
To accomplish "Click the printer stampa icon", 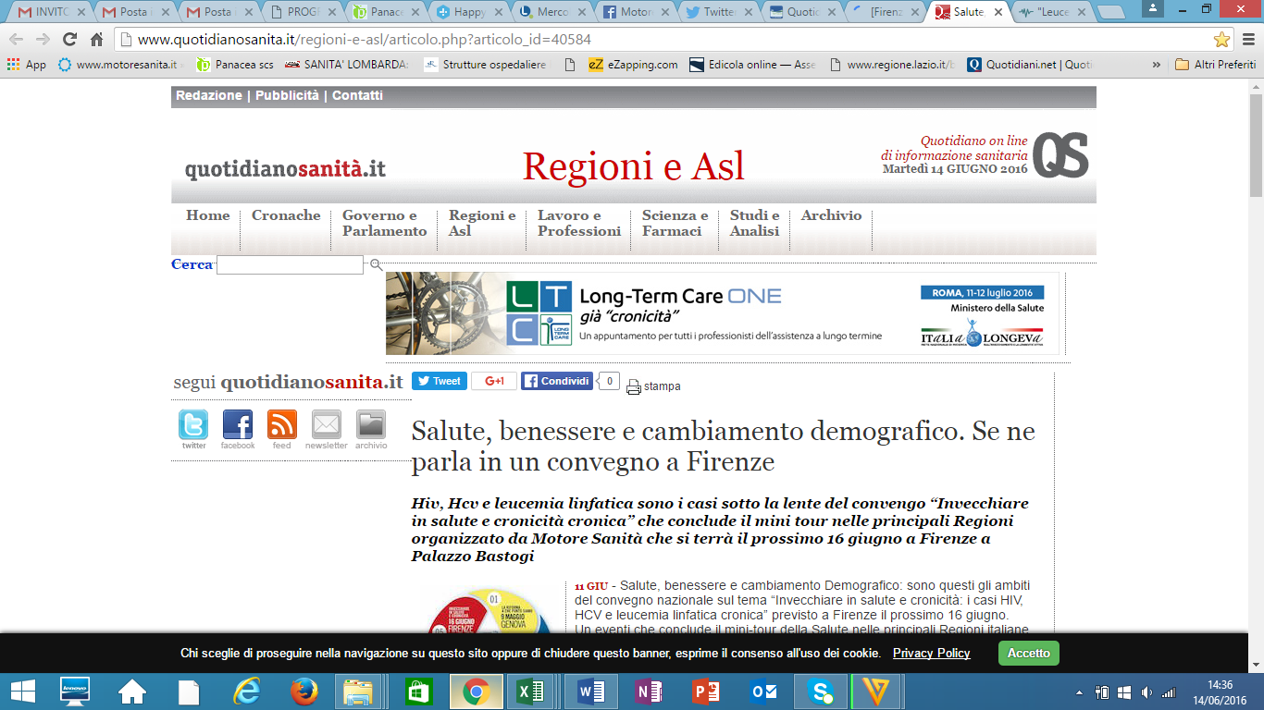I will point(634,386).
